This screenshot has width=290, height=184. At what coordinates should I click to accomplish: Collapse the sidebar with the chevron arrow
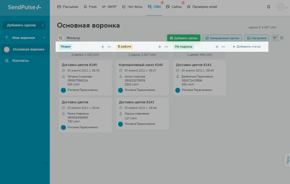point(46,163)
